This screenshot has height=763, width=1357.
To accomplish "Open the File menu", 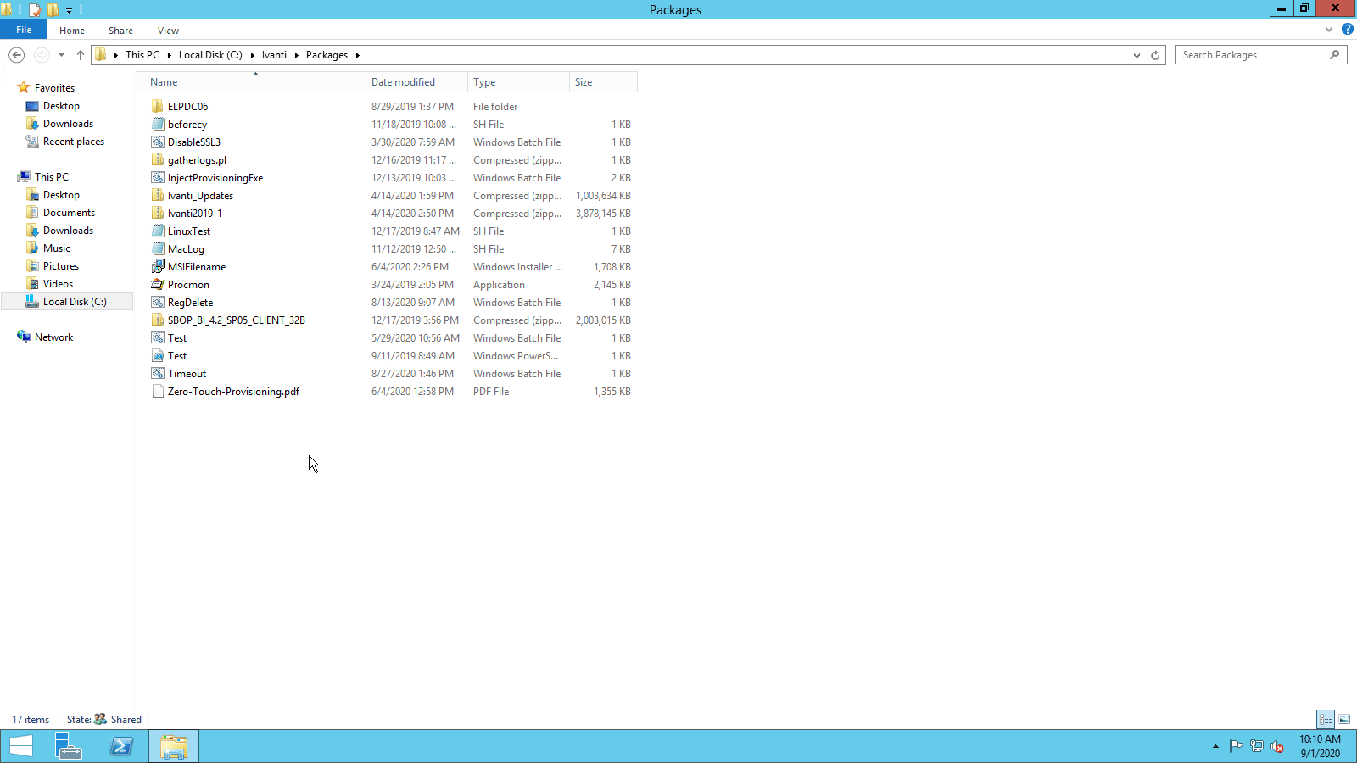I will click(x=24, y=29).
